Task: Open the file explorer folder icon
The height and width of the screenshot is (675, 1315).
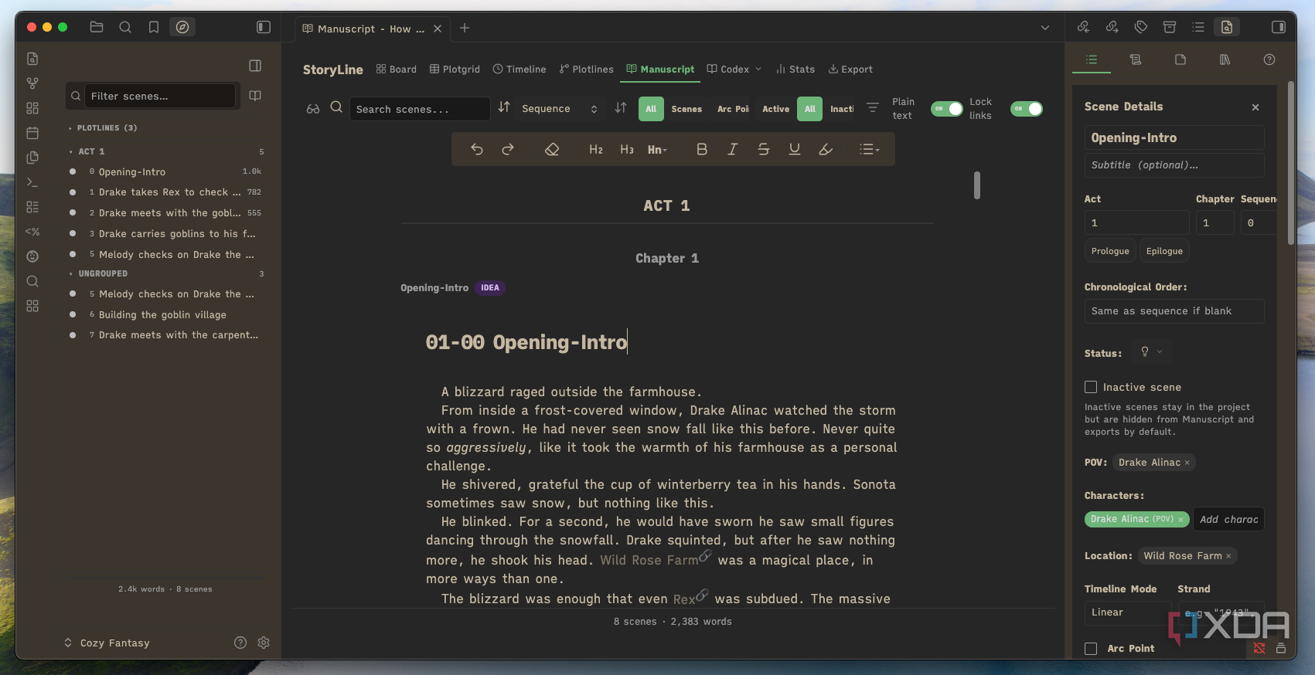Action: [x=97, y=27]
